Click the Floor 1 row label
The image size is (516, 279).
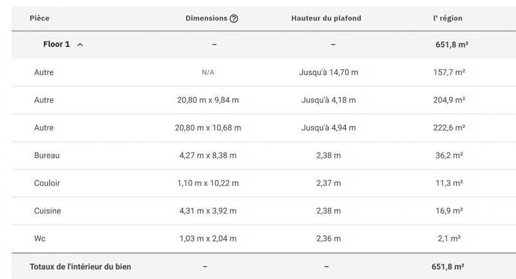pos(56,45)
